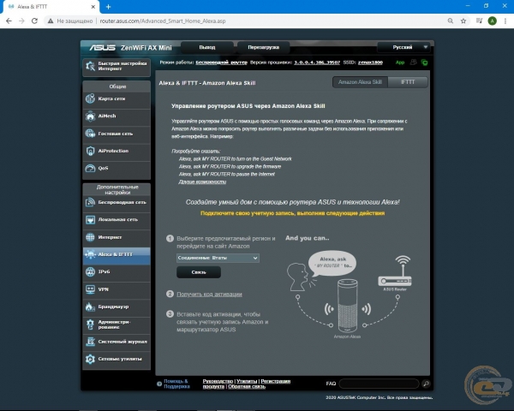Open Quick Internet Setup icon

[90, 67]
